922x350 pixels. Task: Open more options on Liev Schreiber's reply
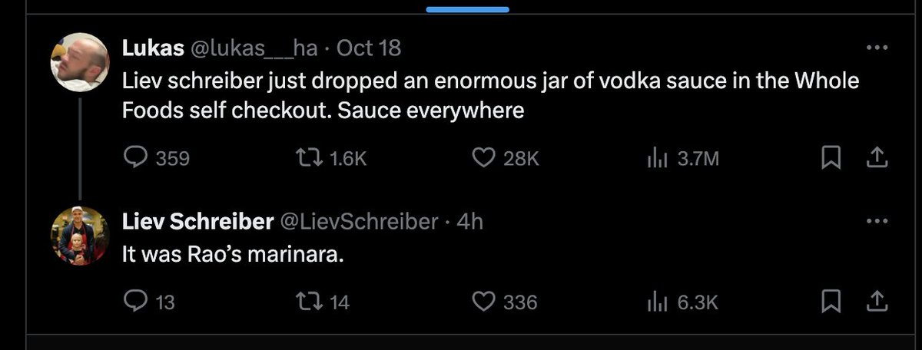point(876,221)
